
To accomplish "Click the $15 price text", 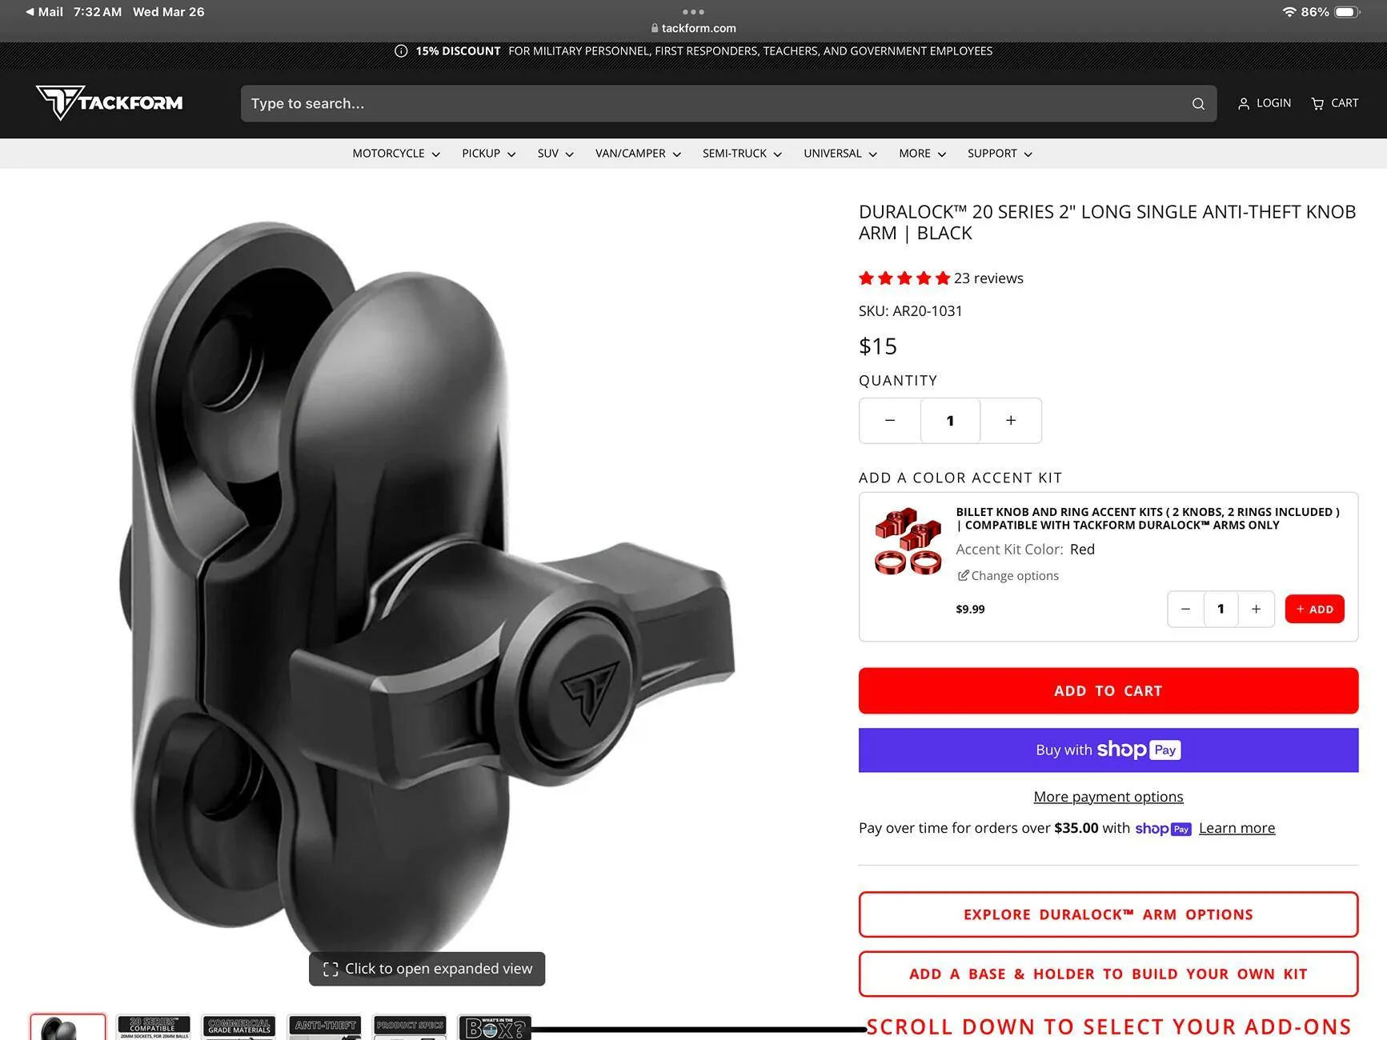I will click(878, 346).
